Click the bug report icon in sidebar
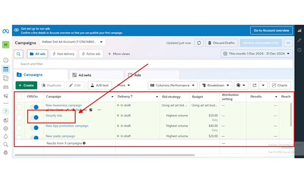Screen dimensions: 304x183 coord(6,153)
